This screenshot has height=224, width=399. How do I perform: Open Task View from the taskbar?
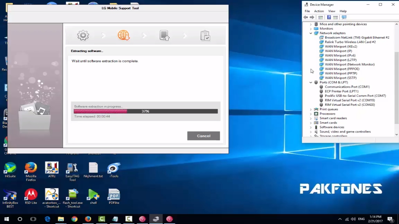coord(33,219)
